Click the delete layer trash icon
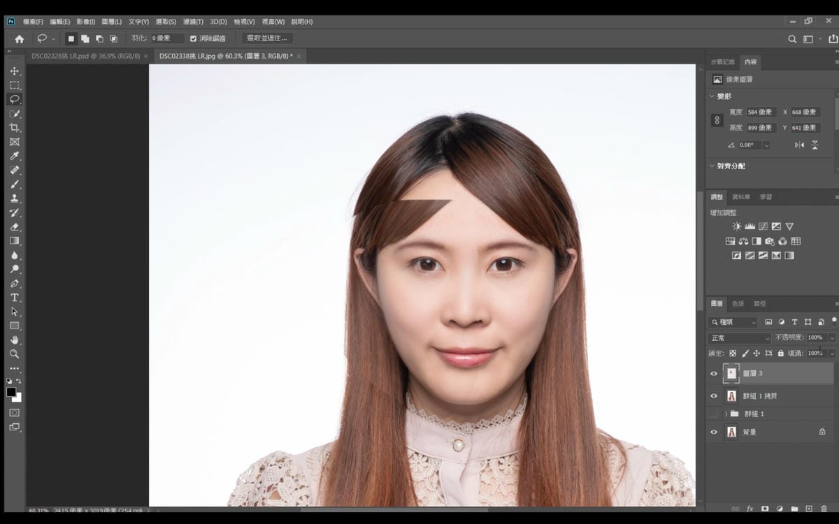Screen dimensions: 839x524 pos(824,509)
